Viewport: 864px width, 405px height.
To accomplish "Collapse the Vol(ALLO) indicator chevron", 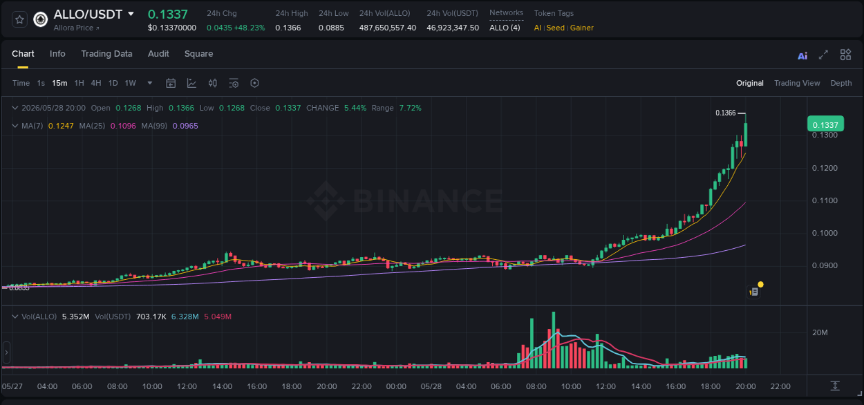I will coord(15,317).
